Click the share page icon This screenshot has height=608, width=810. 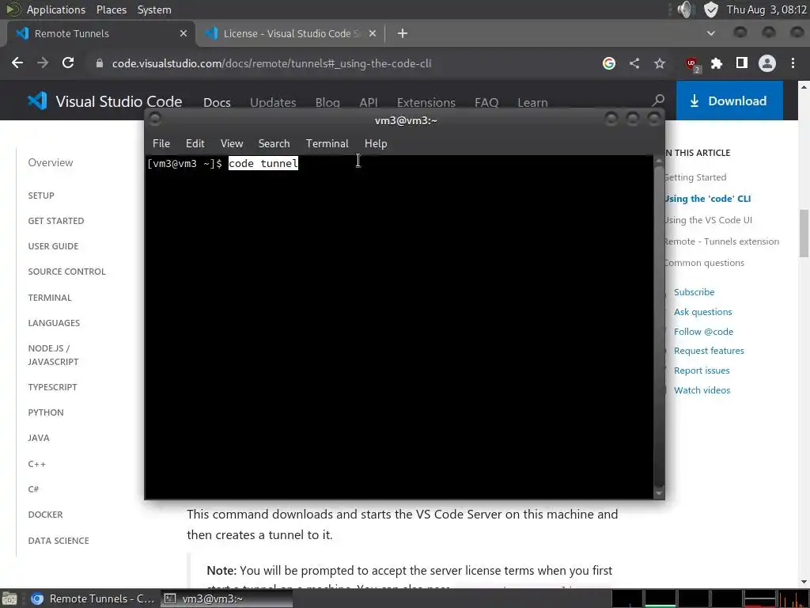[634, 63]
